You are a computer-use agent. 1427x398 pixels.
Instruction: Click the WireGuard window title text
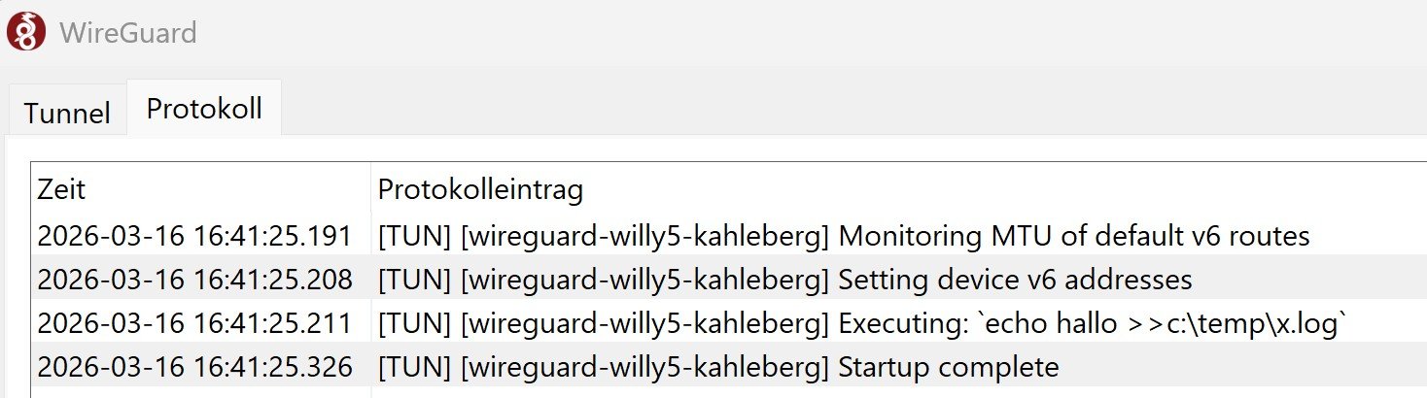[127, 33]
